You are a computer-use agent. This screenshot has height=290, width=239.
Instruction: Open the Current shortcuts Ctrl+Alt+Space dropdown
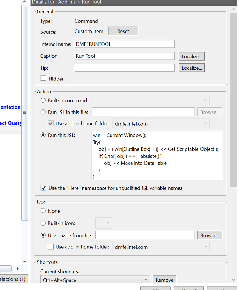[x=95, y=280]
